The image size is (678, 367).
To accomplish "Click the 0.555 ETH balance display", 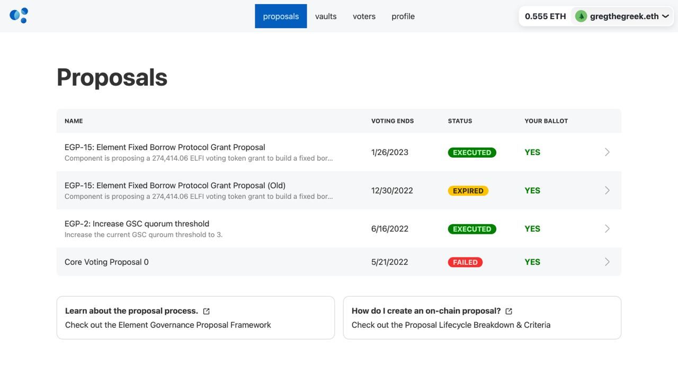I will click(545, 16).
